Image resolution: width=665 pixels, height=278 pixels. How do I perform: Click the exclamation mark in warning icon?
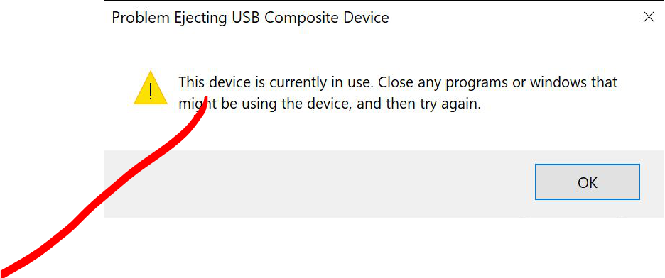coord(151,91)
